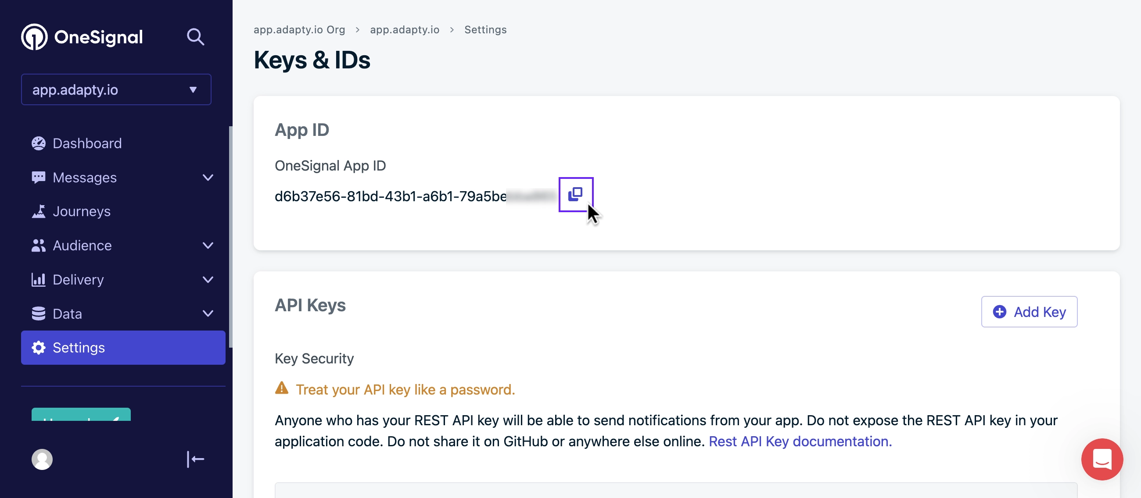
Task: Click the sidebar vertical scrollbar
Action: click(230, 237)
